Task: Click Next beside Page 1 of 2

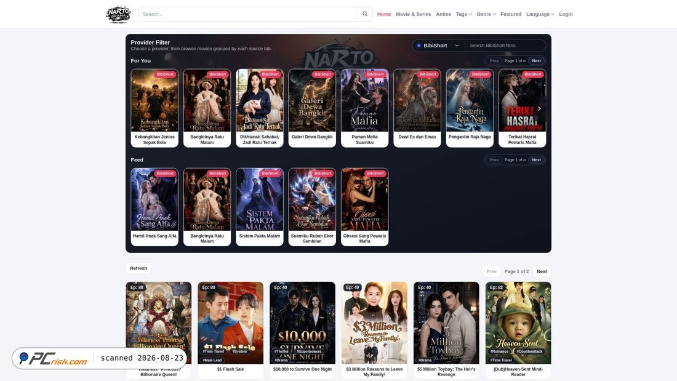Action: click(x=542, y=271)
